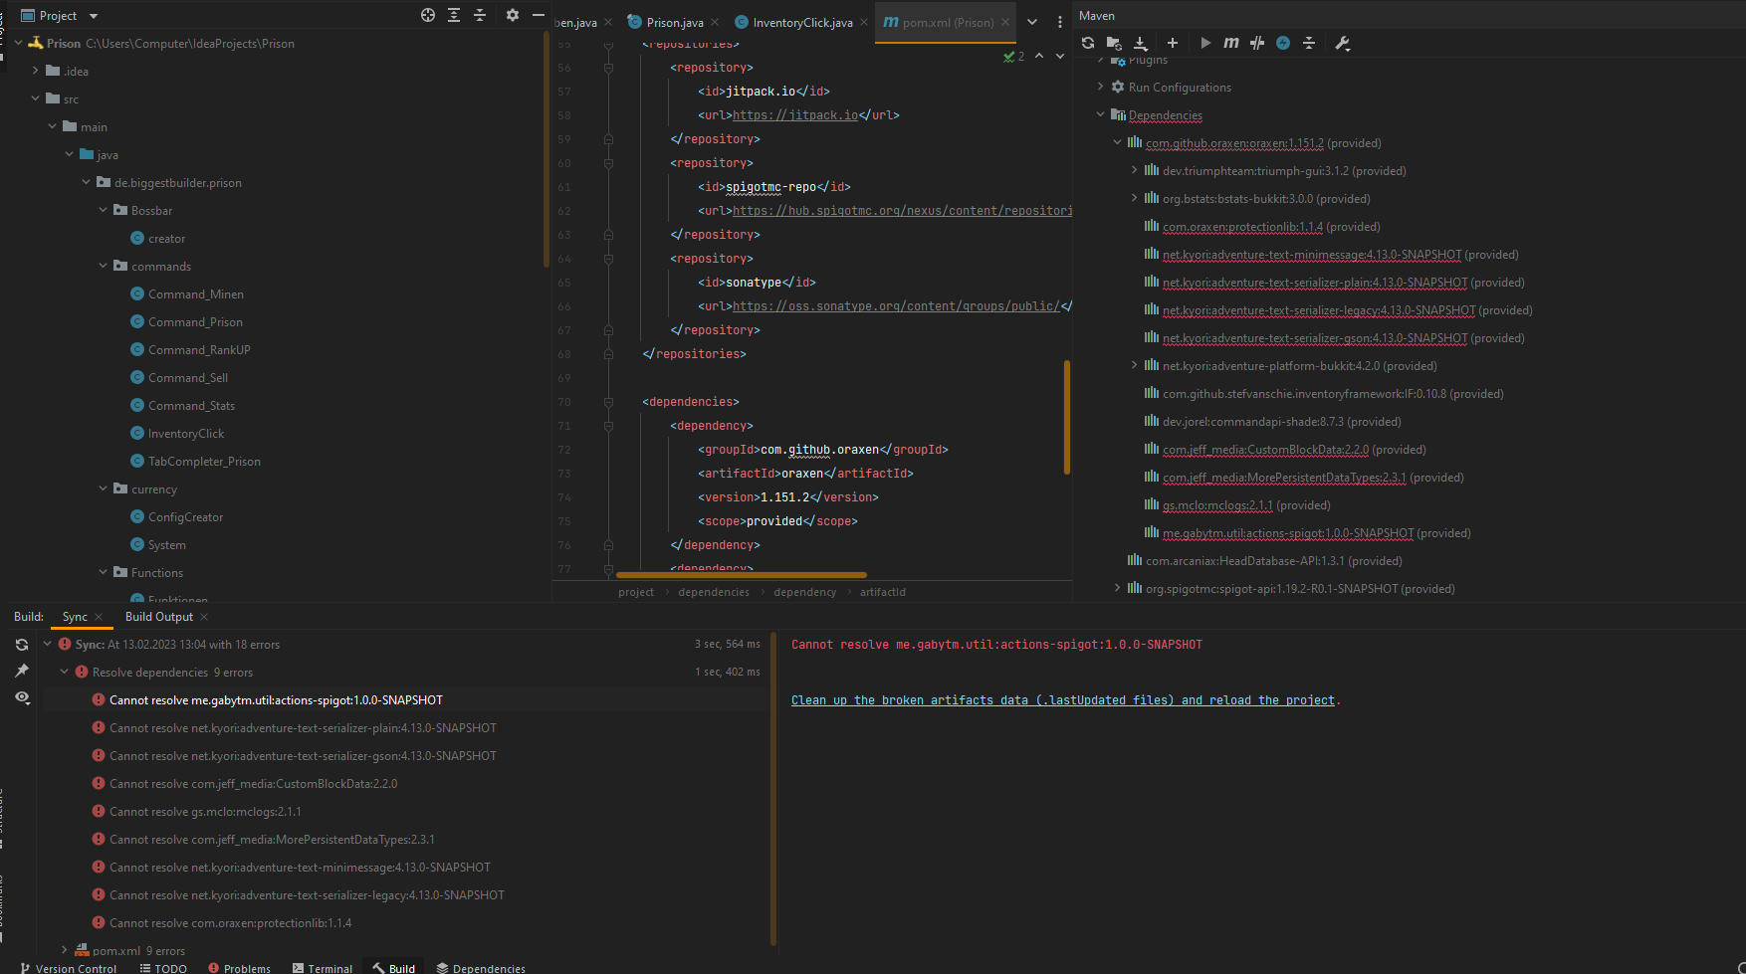Close the pom.xml (Prison) tab
The width and height of the screenshot is (1746, 974).
pyautogui.click(x=1005, y=22)
